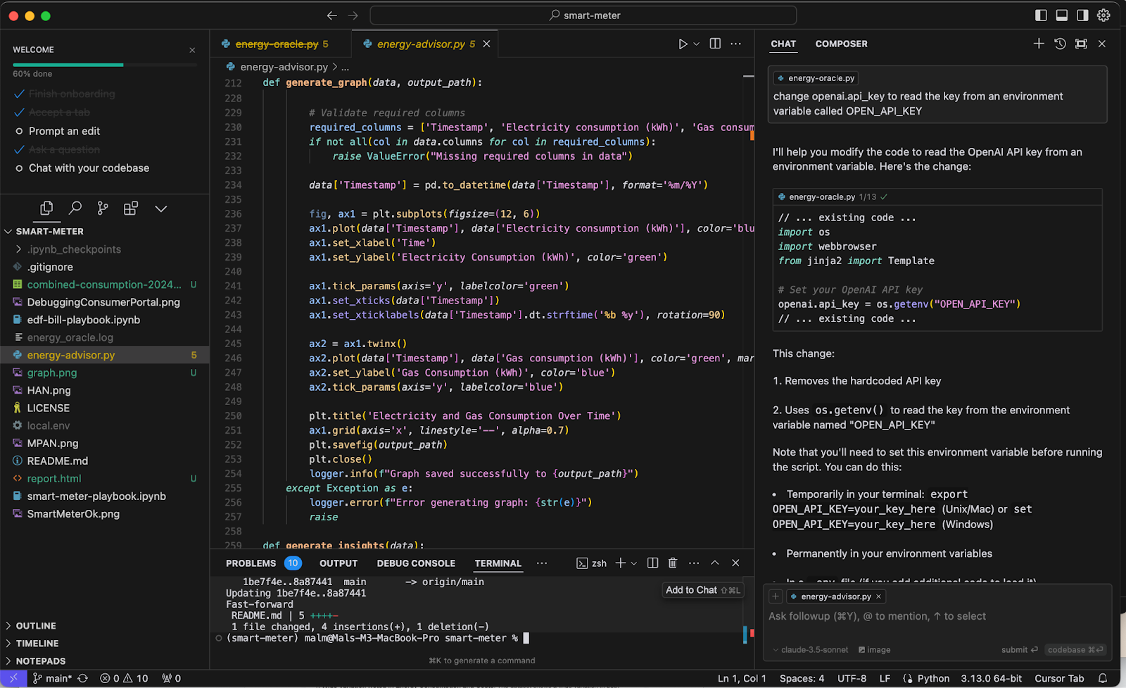The height and width of the screenshot is (688, 1126).
Task: Create a new terminal with plus
Action: pos(621,563)
